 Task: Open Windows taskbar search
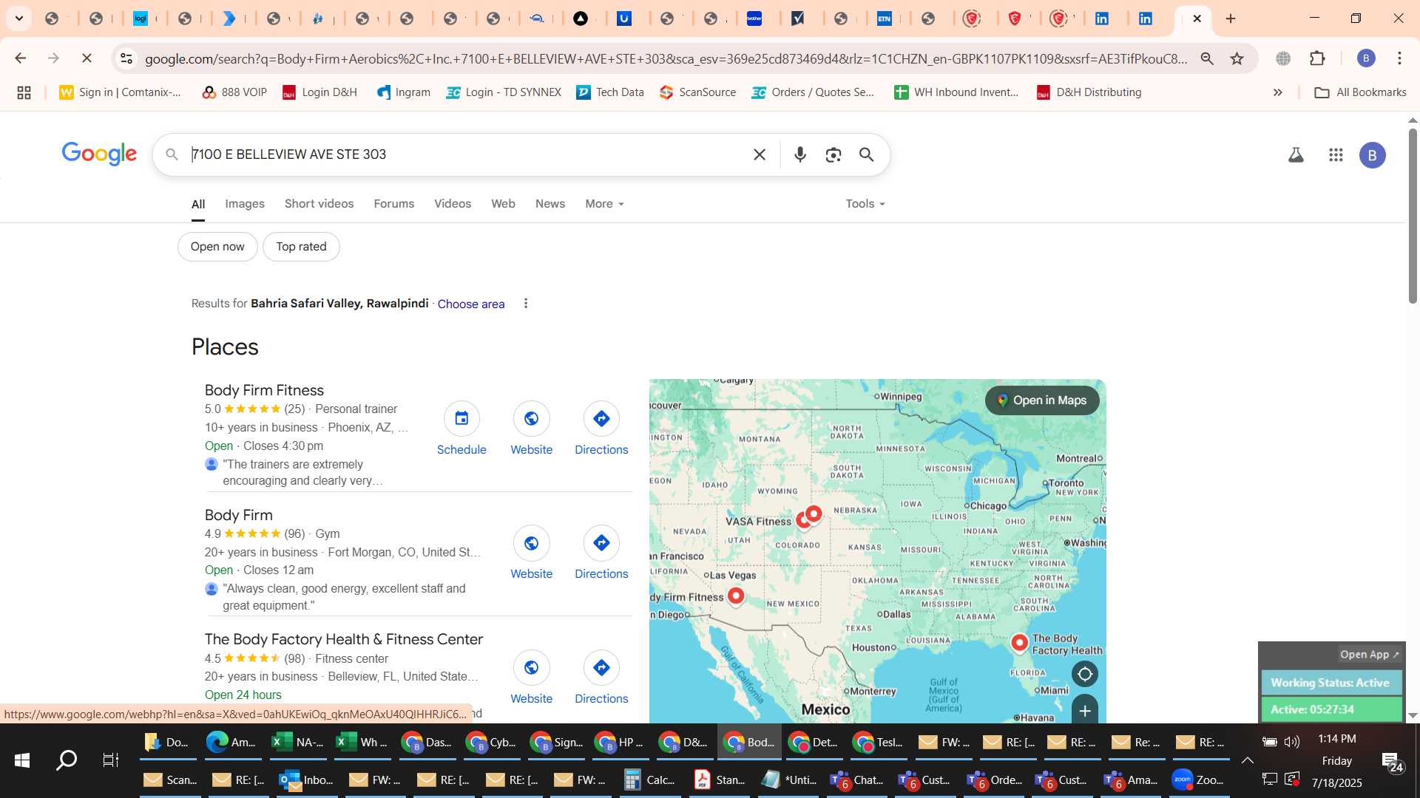point(67,760)
